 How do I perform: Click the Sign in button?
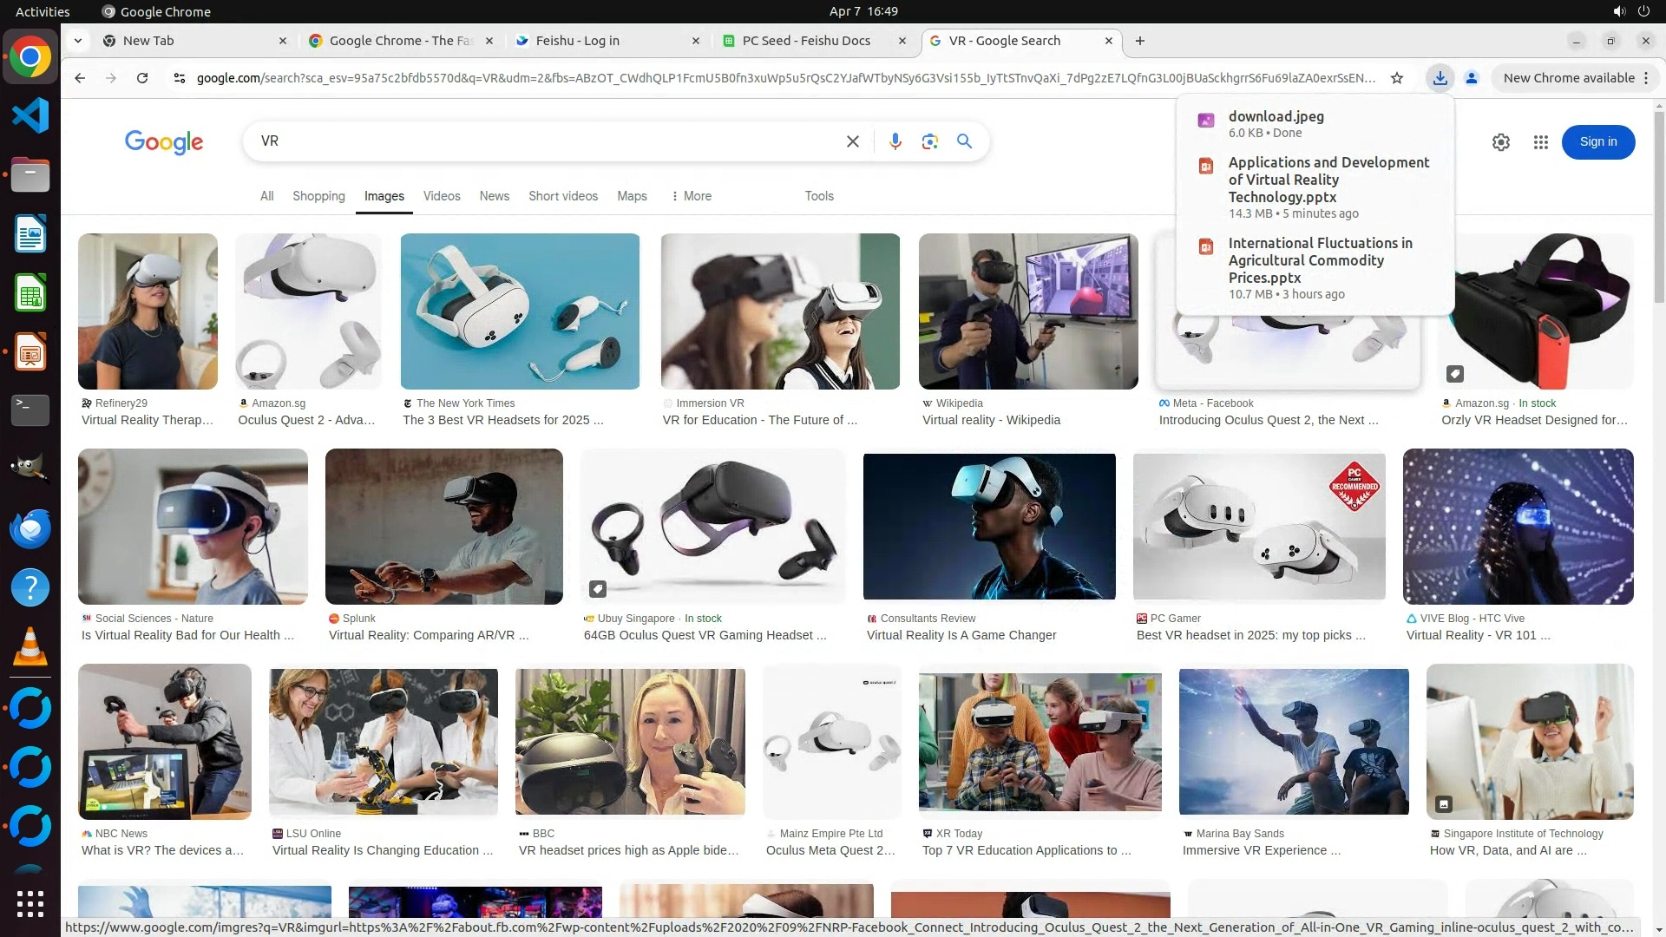[1597, 142]
